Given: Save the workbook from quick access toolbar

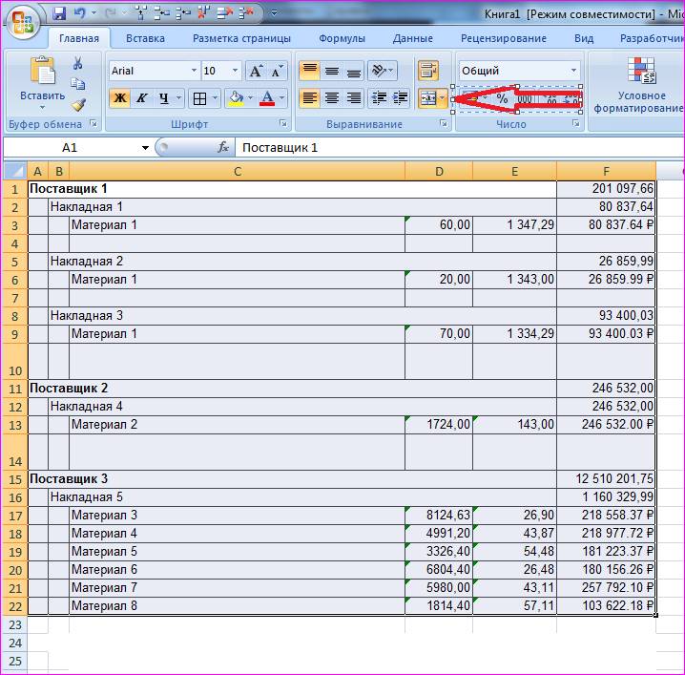Looking at the screenshot, I should (x=59, y=13).
